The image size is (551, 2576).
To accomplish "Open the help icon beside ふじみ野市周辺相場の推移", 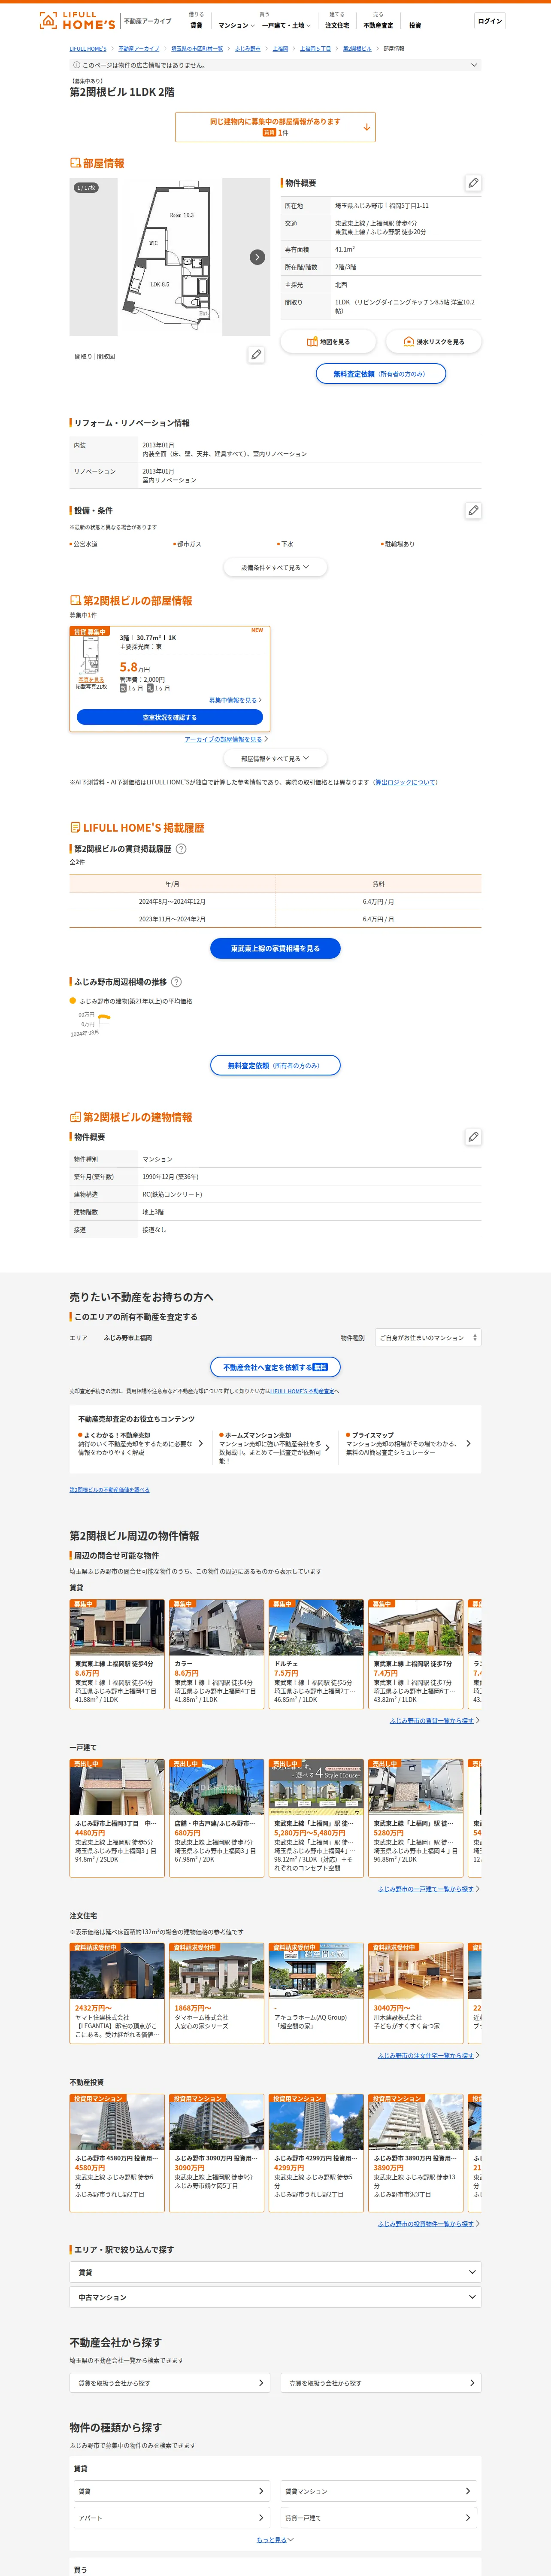I will tap(176, 982).
